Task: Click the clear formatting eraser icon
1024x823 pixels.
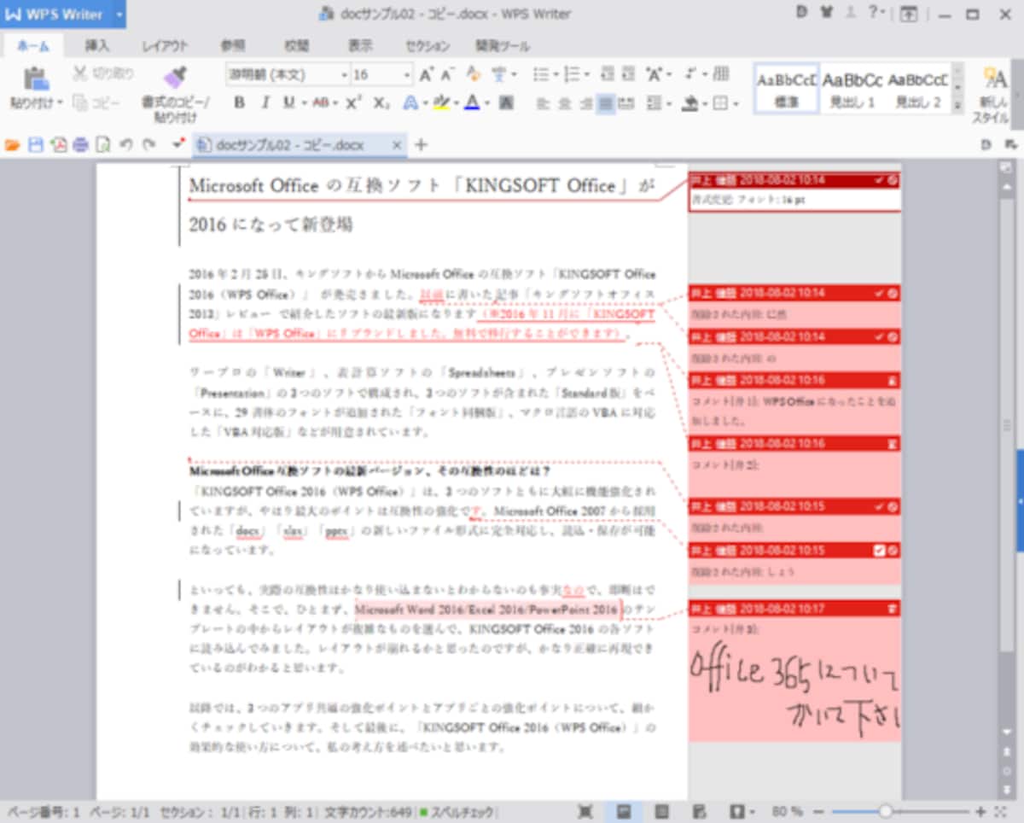Action: (474, 74)
